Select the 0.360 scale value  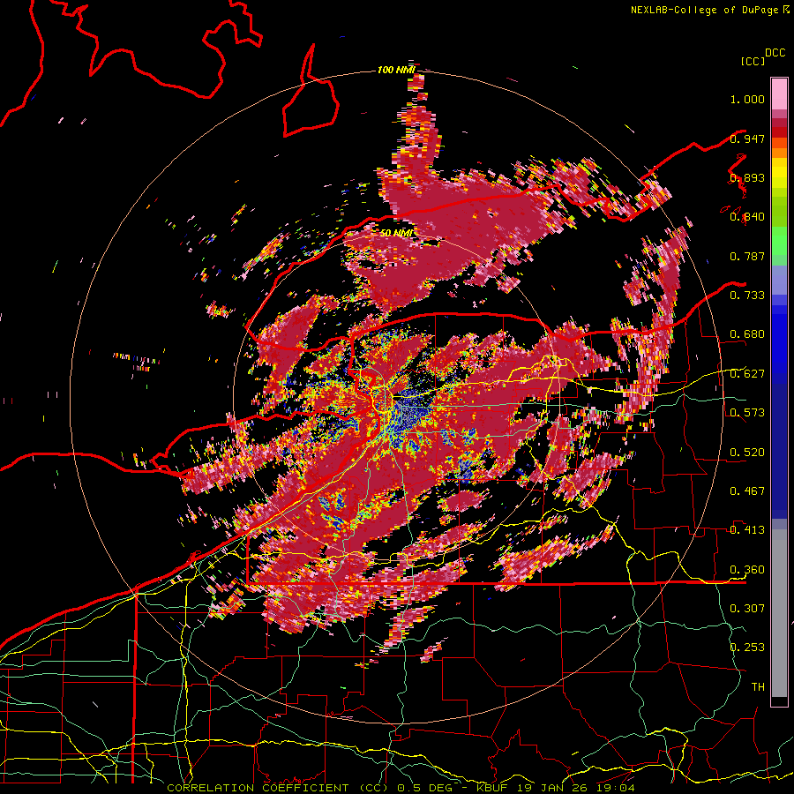tap(747, 569)
